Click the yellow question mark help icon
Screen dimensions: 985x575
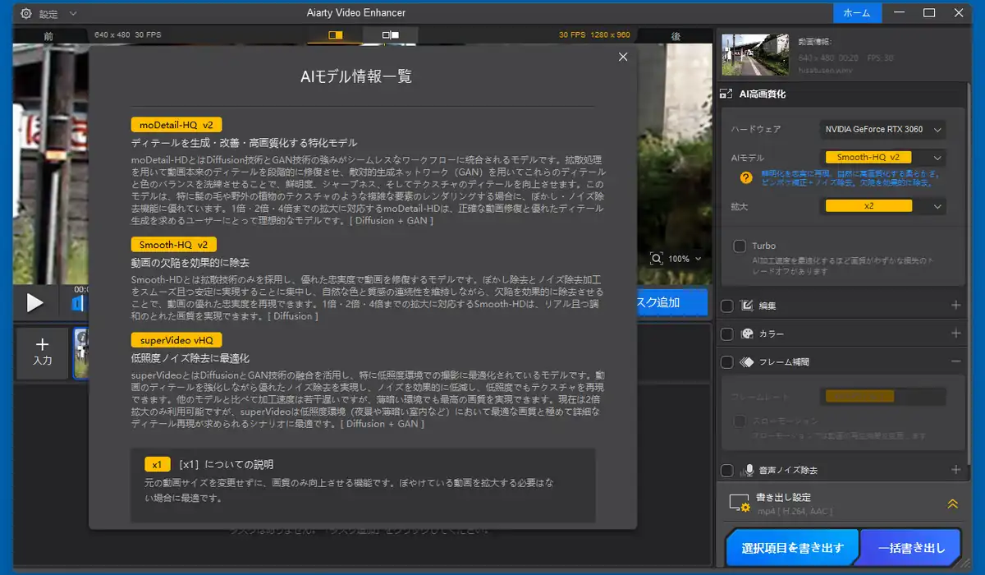tap(745, 177)
